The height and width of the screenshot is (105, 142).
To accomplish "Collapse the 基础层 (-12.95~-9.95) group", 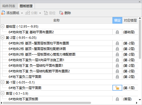I will tap(3, 26).
